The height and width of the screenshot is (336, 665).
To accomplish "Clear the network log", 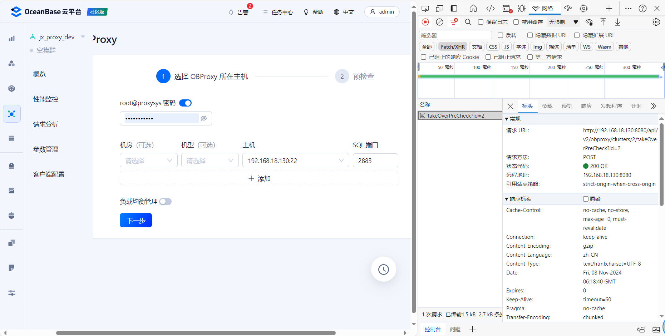I will tap(439, 22).
